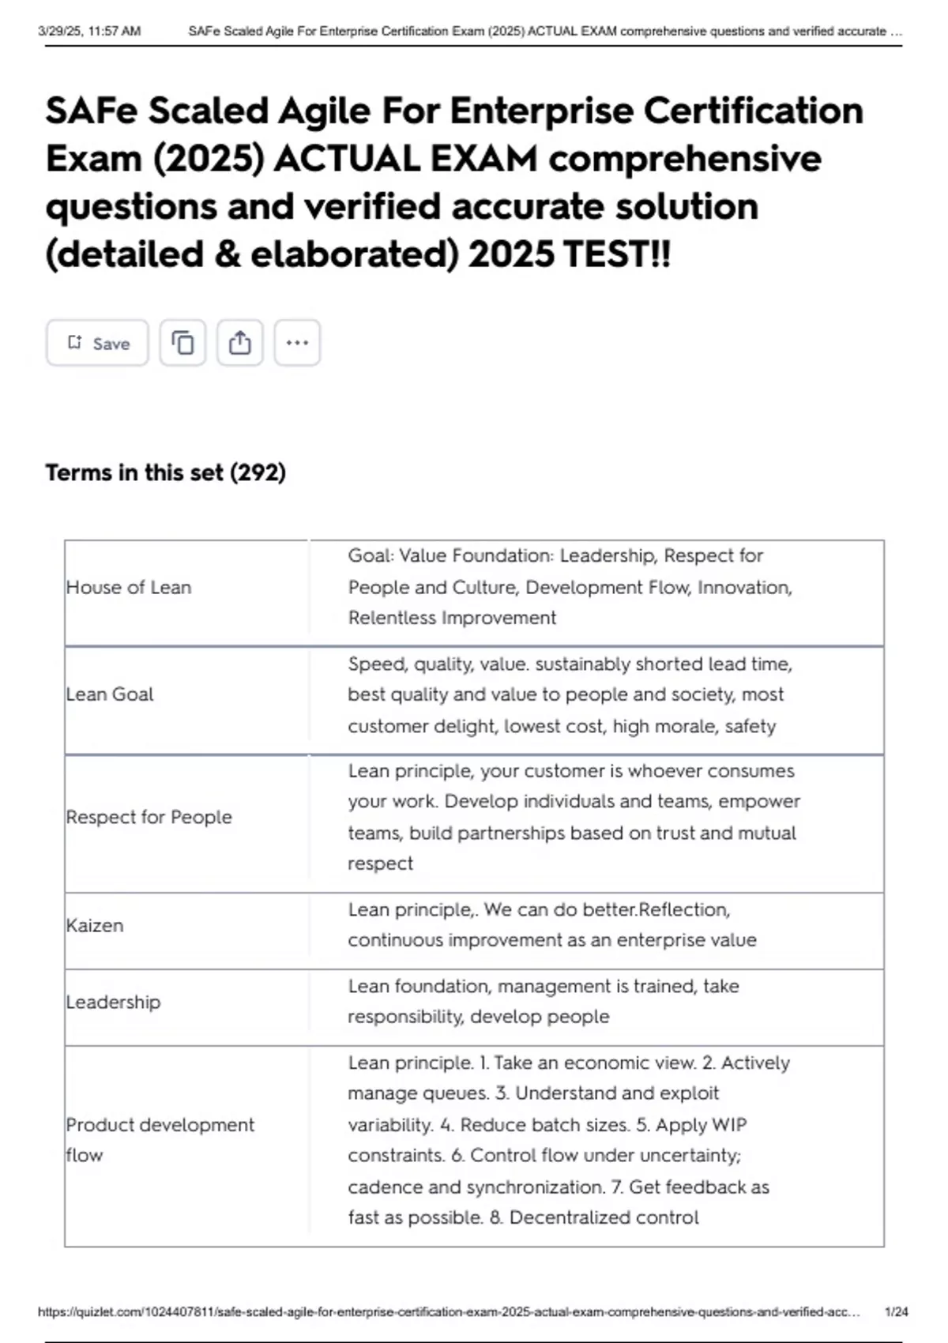Image resolution: width=948 pixels, height=1343 pixels.
Task: Select the 'Respect for People' term
Action: (149, 817)
